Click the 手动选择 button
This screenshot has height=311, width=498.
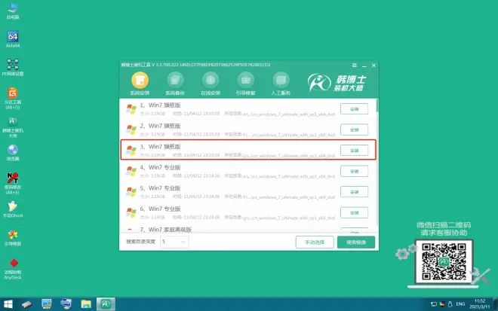pos(315,242)
